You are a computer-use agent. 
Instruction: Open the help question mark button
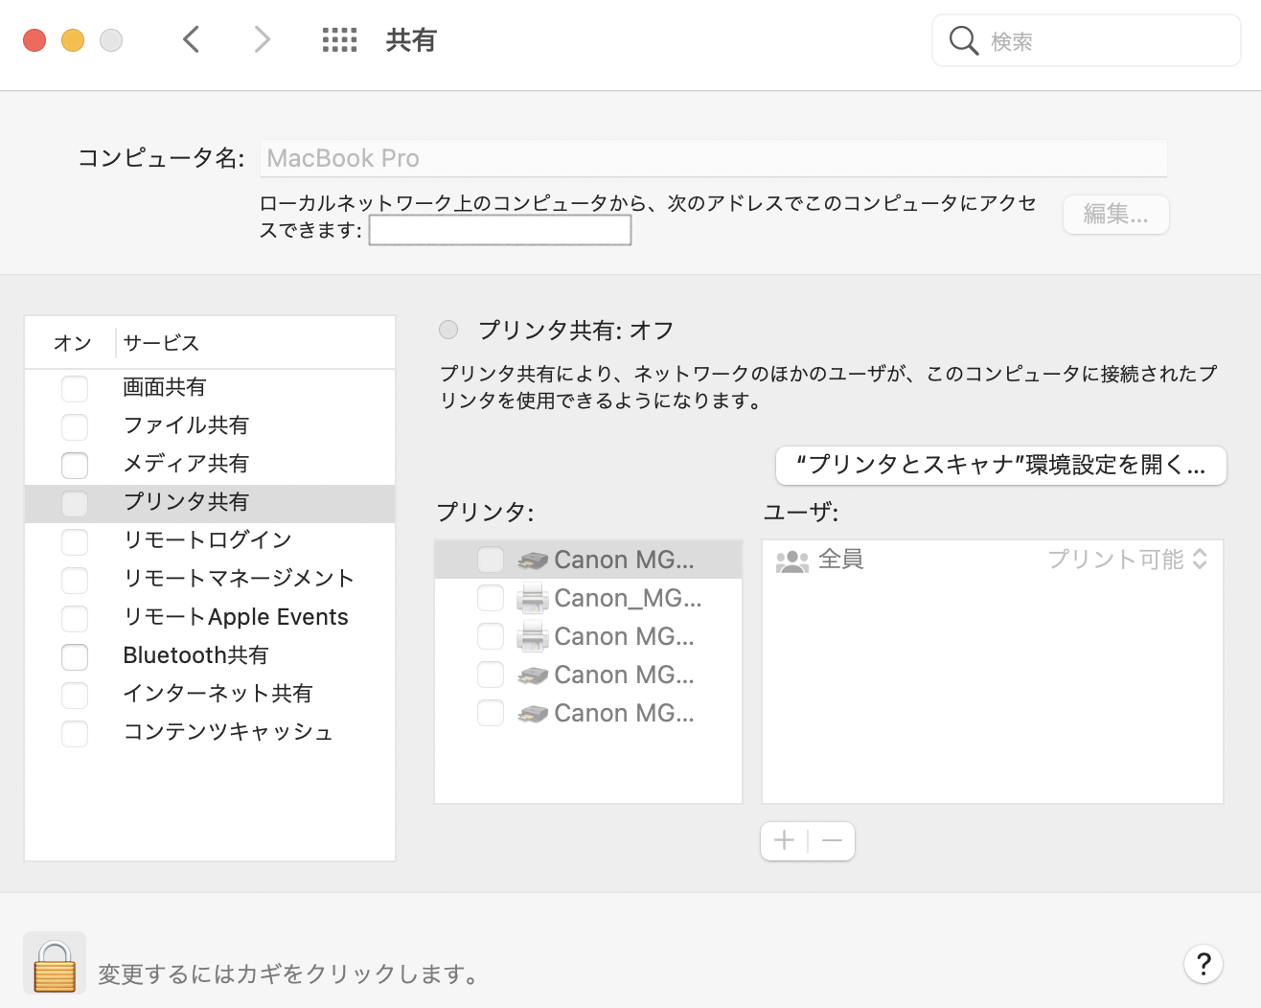(1203, 964)
